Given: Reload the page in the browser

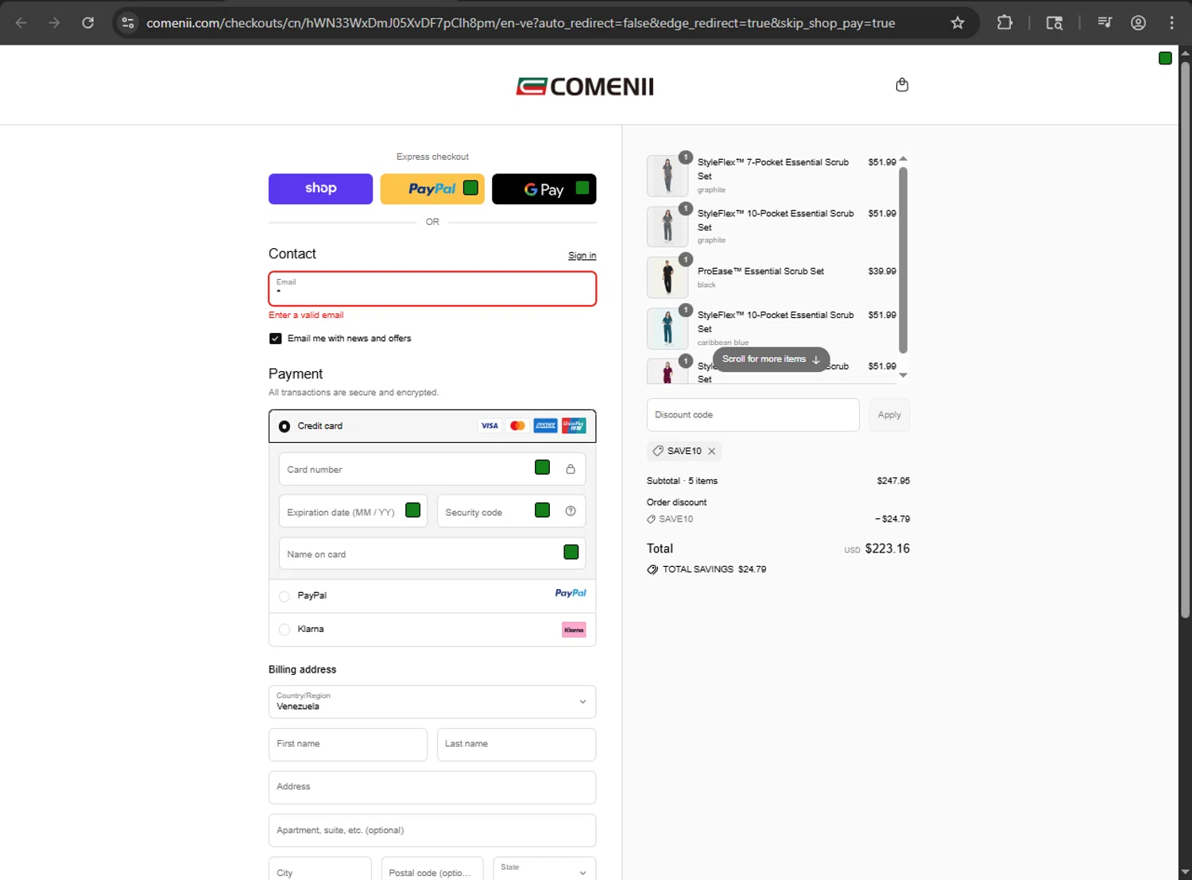Looking at the screenshot, I should (x=88, y=23).
